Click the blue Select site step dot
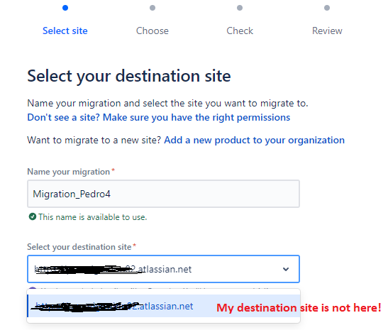This screenshot has height=330, width=388. (65, 8)
